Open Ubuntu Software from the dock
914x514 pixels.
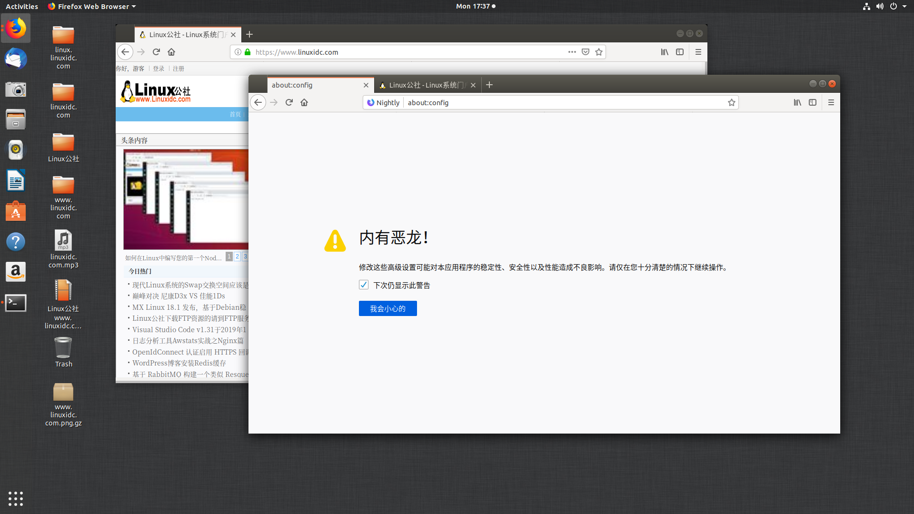[x=16, y=211]
